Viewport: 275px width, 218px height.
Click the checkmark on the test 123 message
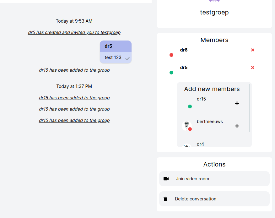(127, 58)
